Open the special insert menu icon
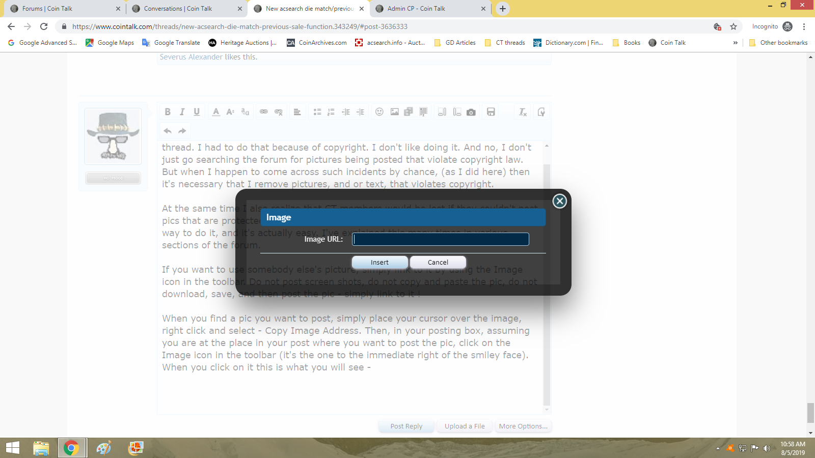The width and height of the screenshot is (815, 458). (x=423, y=112)
